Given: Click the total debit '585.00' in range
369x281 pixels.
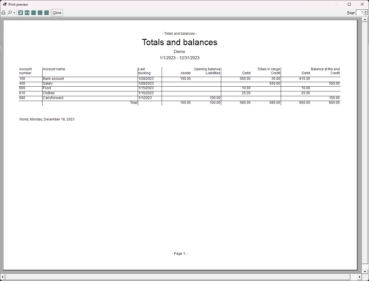Looking at the screenshot, I should [245, 103].
